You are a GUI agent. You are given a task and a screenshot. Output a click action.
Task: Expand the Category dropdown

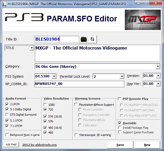(x=158, y=66)
